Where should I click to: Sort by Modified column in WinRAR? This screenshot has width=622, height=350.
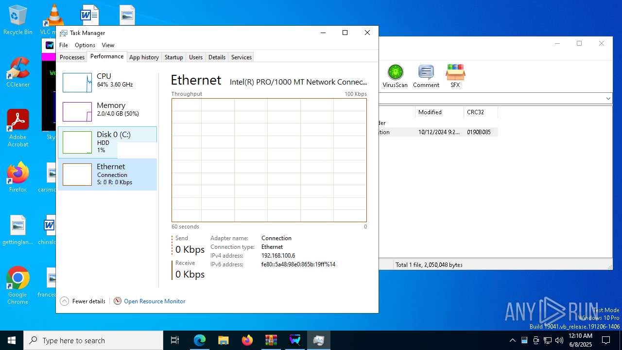tap(439, 112)
